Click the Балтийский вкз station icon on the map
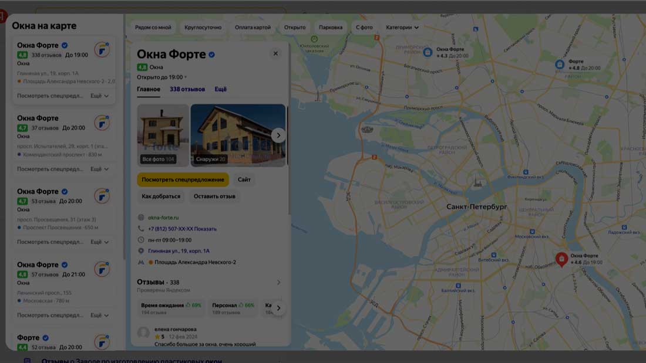 coord(458,285)
